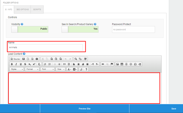Click the Show Blocks icon
The height and width of the screenshot is (113, 183).
pos(81,69)
